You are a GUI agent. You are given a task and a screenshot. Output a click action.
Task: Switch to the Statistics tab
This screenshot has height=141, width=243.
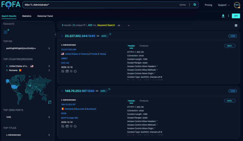(27, 16)
